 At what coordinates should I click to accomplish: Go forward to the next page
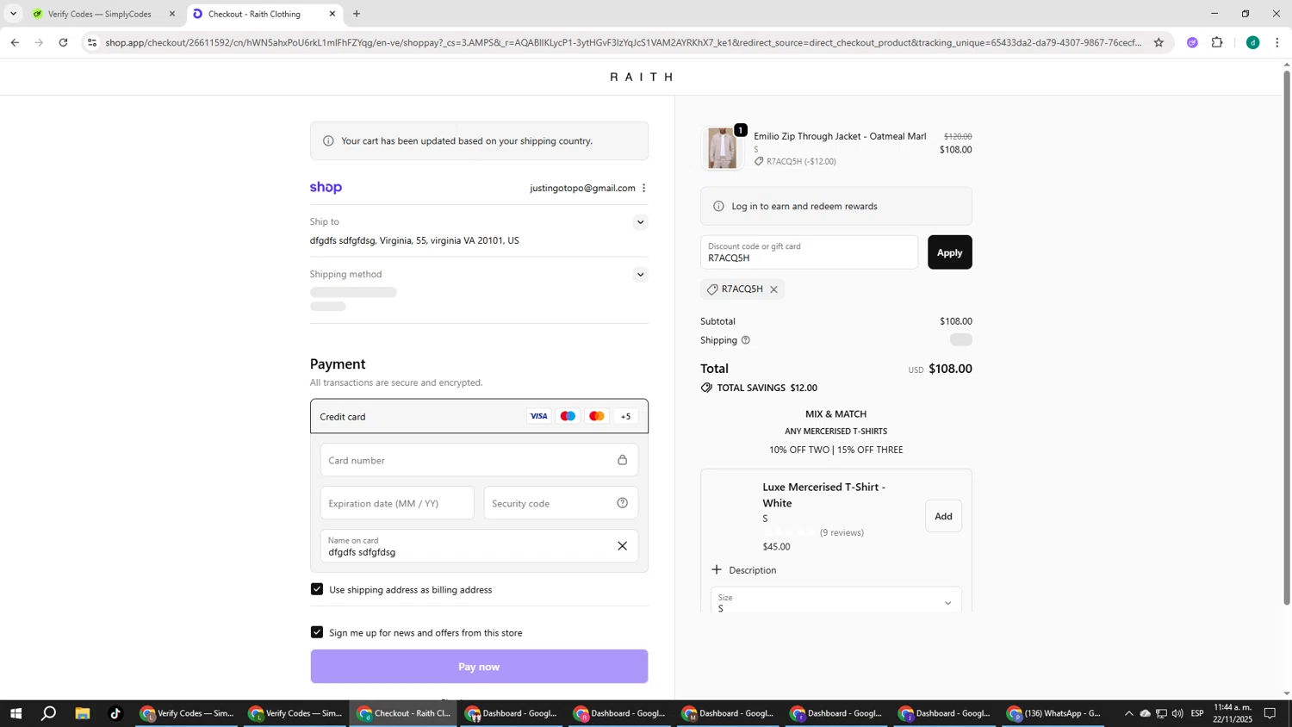point(39,42)
